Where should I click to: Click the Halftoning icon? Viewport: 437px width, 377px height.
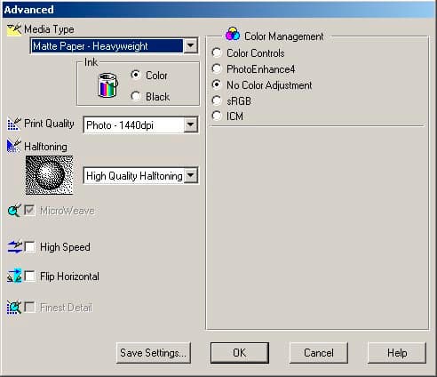(x=14, y=146)
